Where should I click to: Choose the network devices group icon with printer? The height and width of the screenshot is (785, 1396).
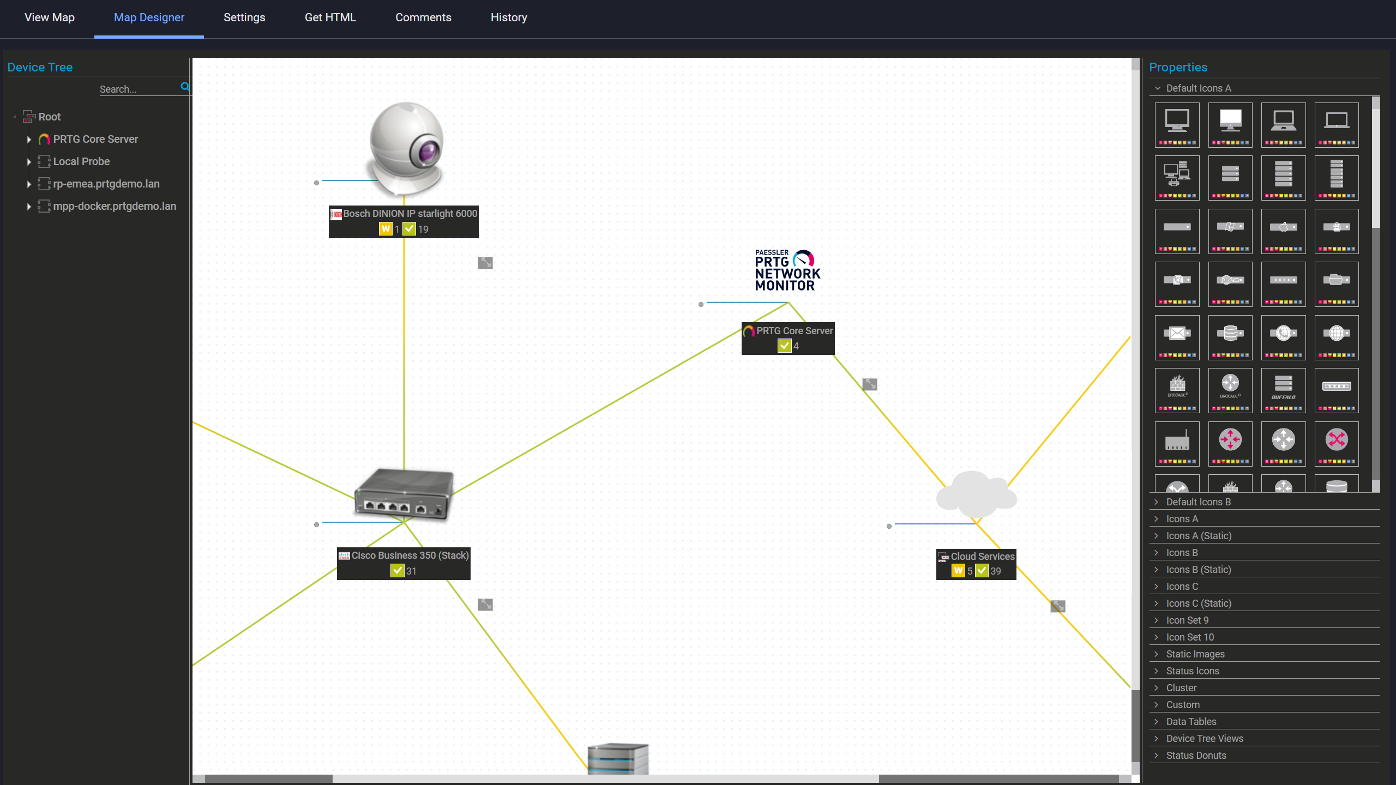1177,178
